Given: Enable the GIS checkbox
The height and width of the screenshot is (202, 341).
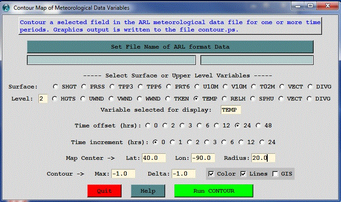Looking at the screenshot, I should click(x=275, y=174).
